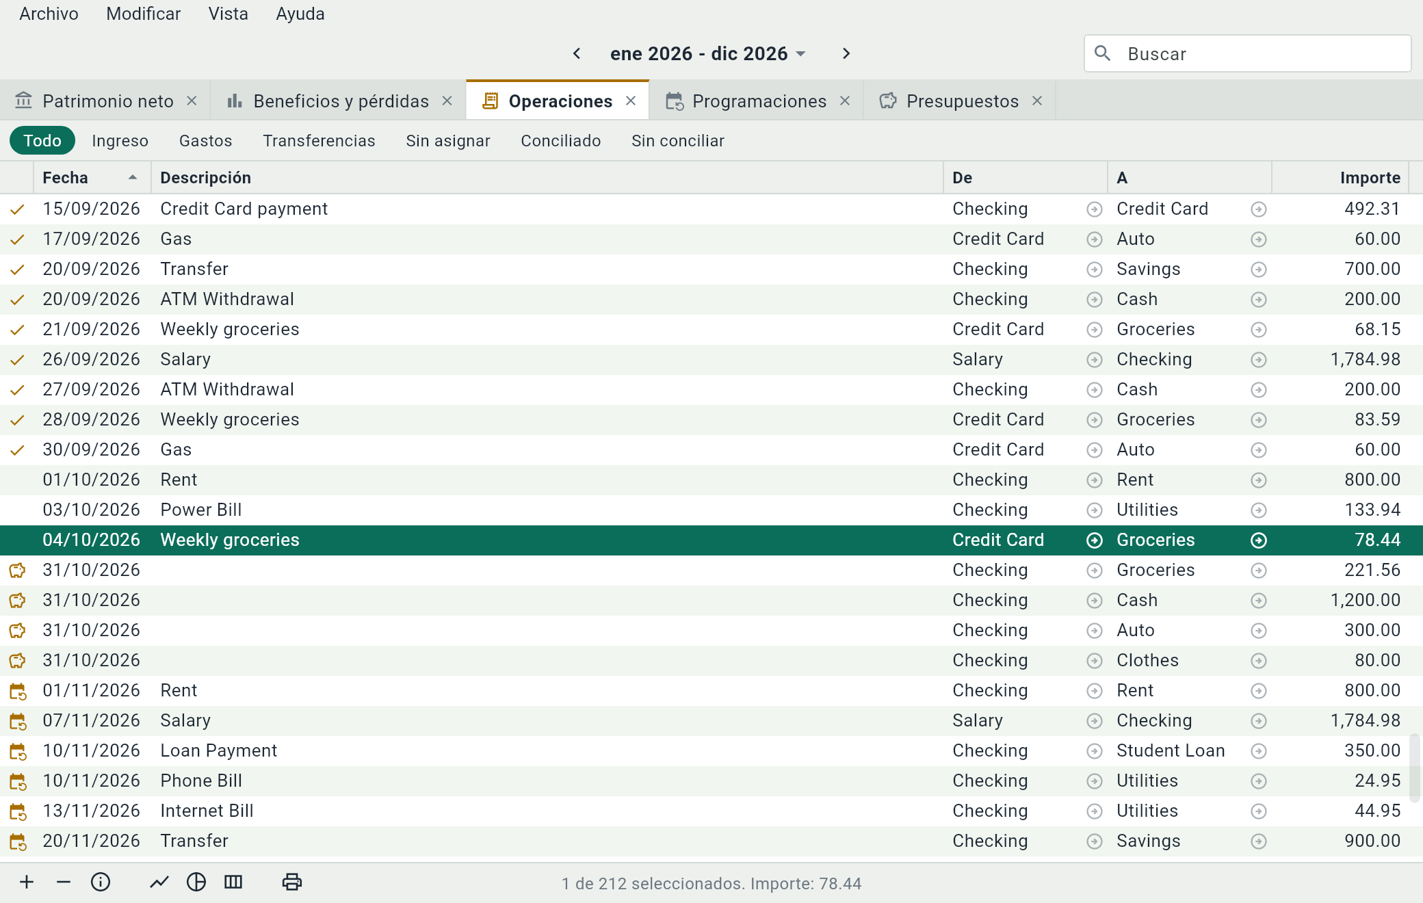1423x903 pixels.
Task: Open the Archivo menu
Action: [x=49, y=14]
